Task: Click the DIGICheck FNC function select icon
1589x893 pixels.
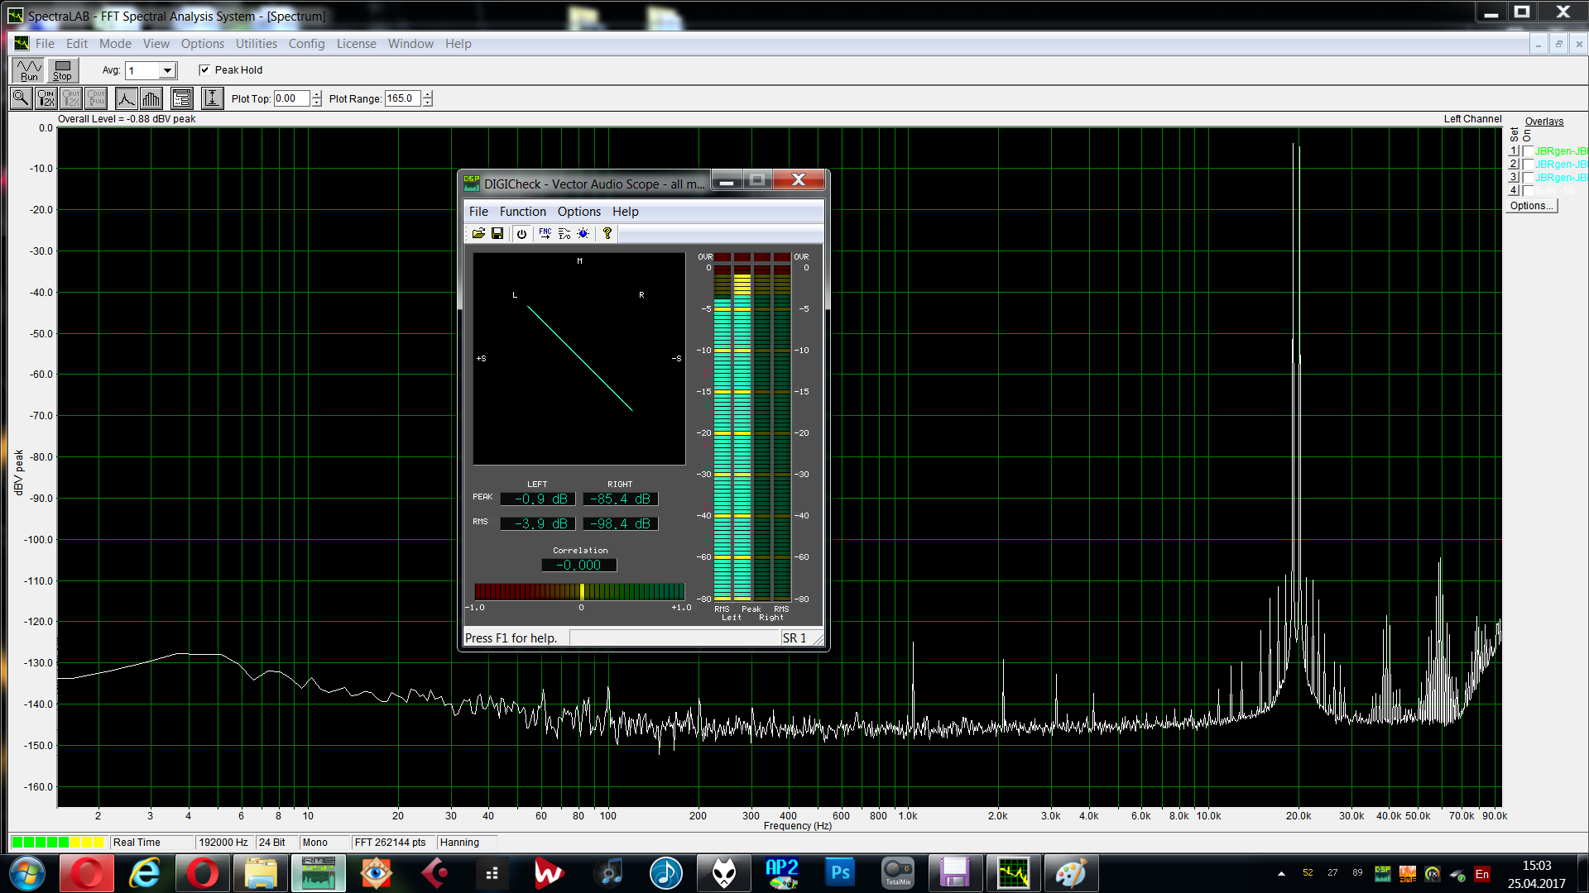Action: (x=545, y=234)
